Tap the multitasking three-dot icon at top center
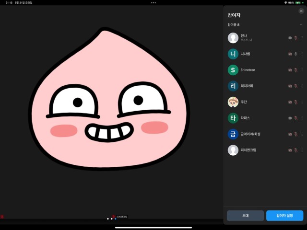 coord(153,3)
